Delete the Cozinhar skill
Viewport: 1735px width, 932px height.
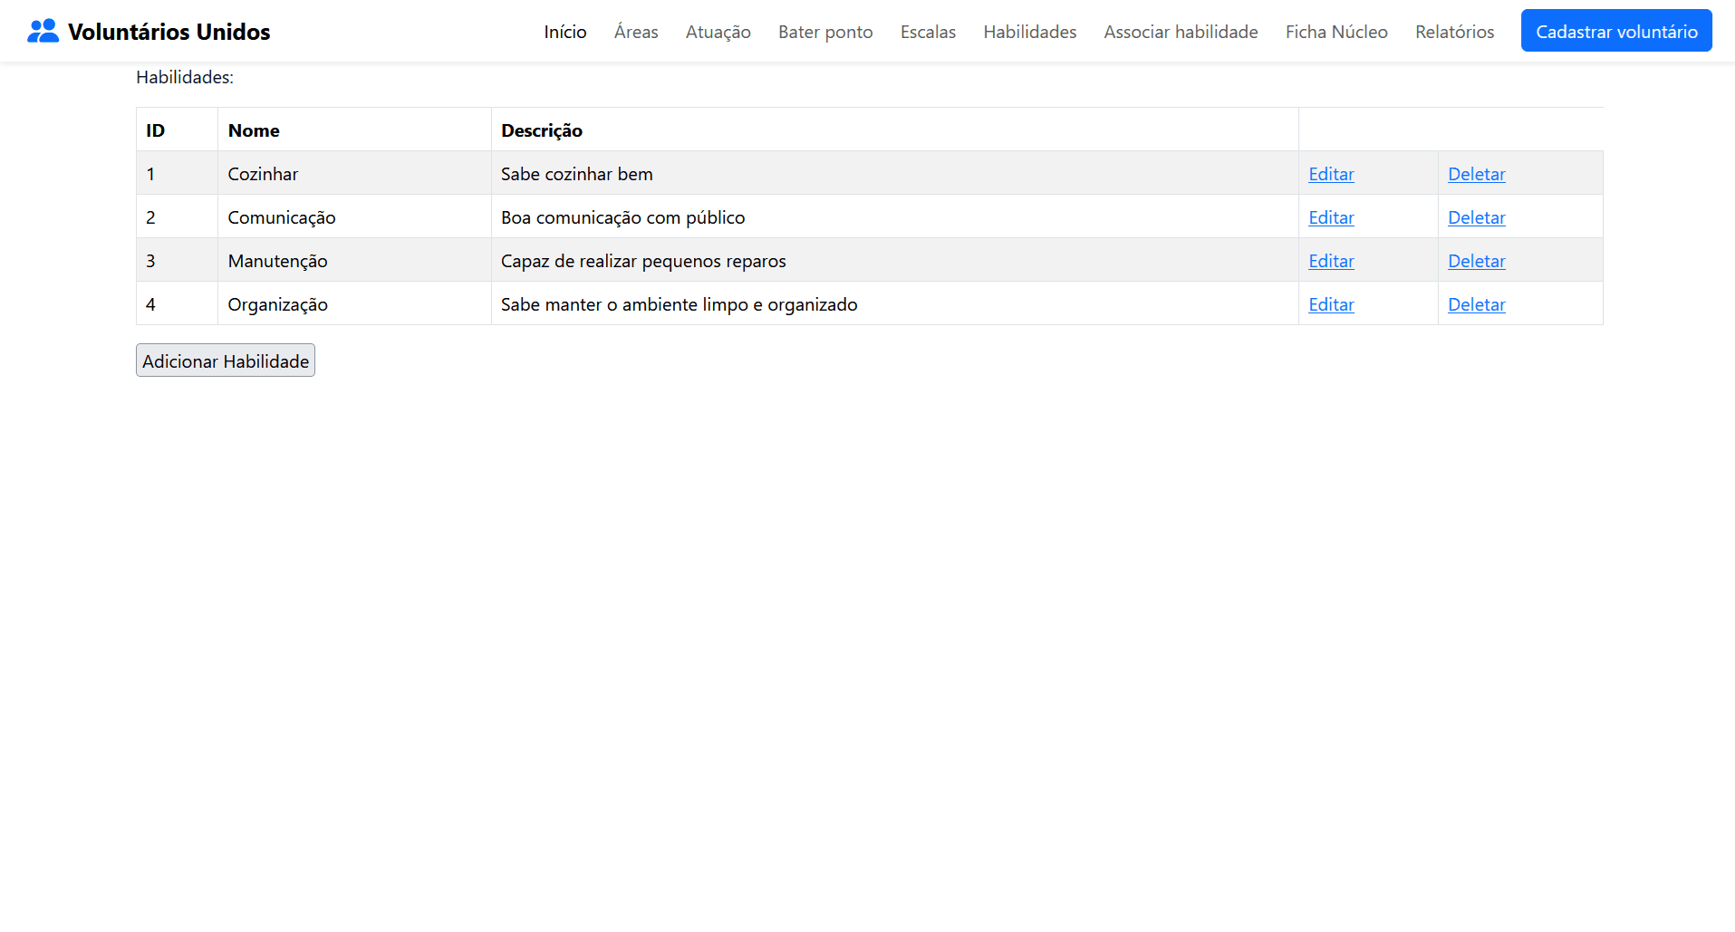click(x=1476, y=173)
